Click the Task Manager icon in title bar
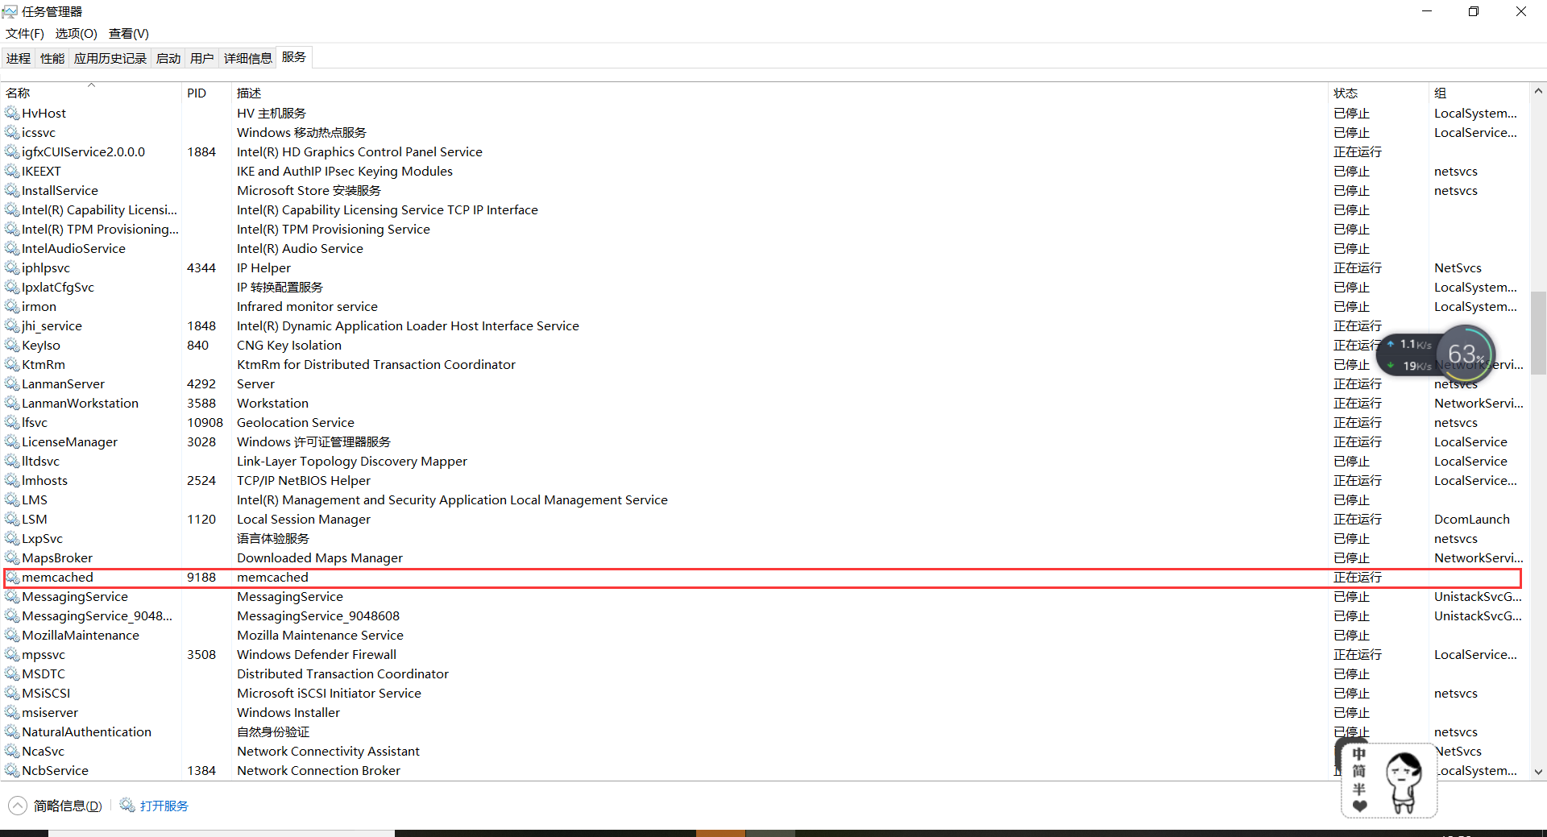This screenshot has height=837, width=1547. click(x=10, y=10)
